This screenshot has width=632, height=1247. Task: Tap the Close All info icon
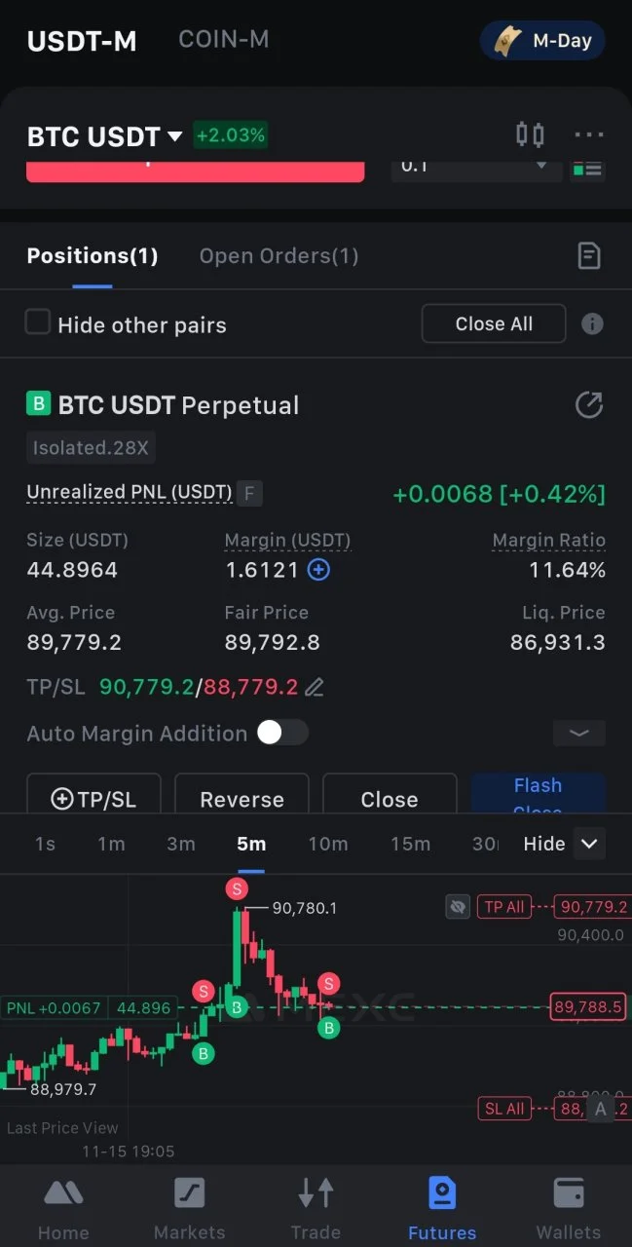point(592,324)
